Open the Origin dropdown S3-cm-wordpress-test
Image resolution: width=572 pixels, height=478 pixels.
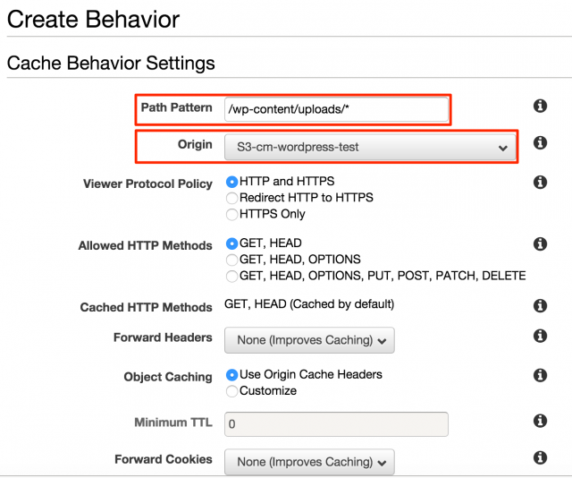coord(370,148)
